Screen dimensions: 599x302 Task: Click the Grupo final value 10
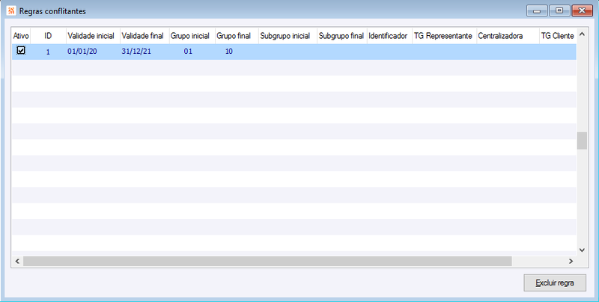click(x=237, y=52)
